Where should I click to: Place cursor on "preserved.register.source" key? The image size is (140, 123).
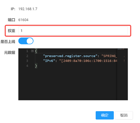coord(70,56)
